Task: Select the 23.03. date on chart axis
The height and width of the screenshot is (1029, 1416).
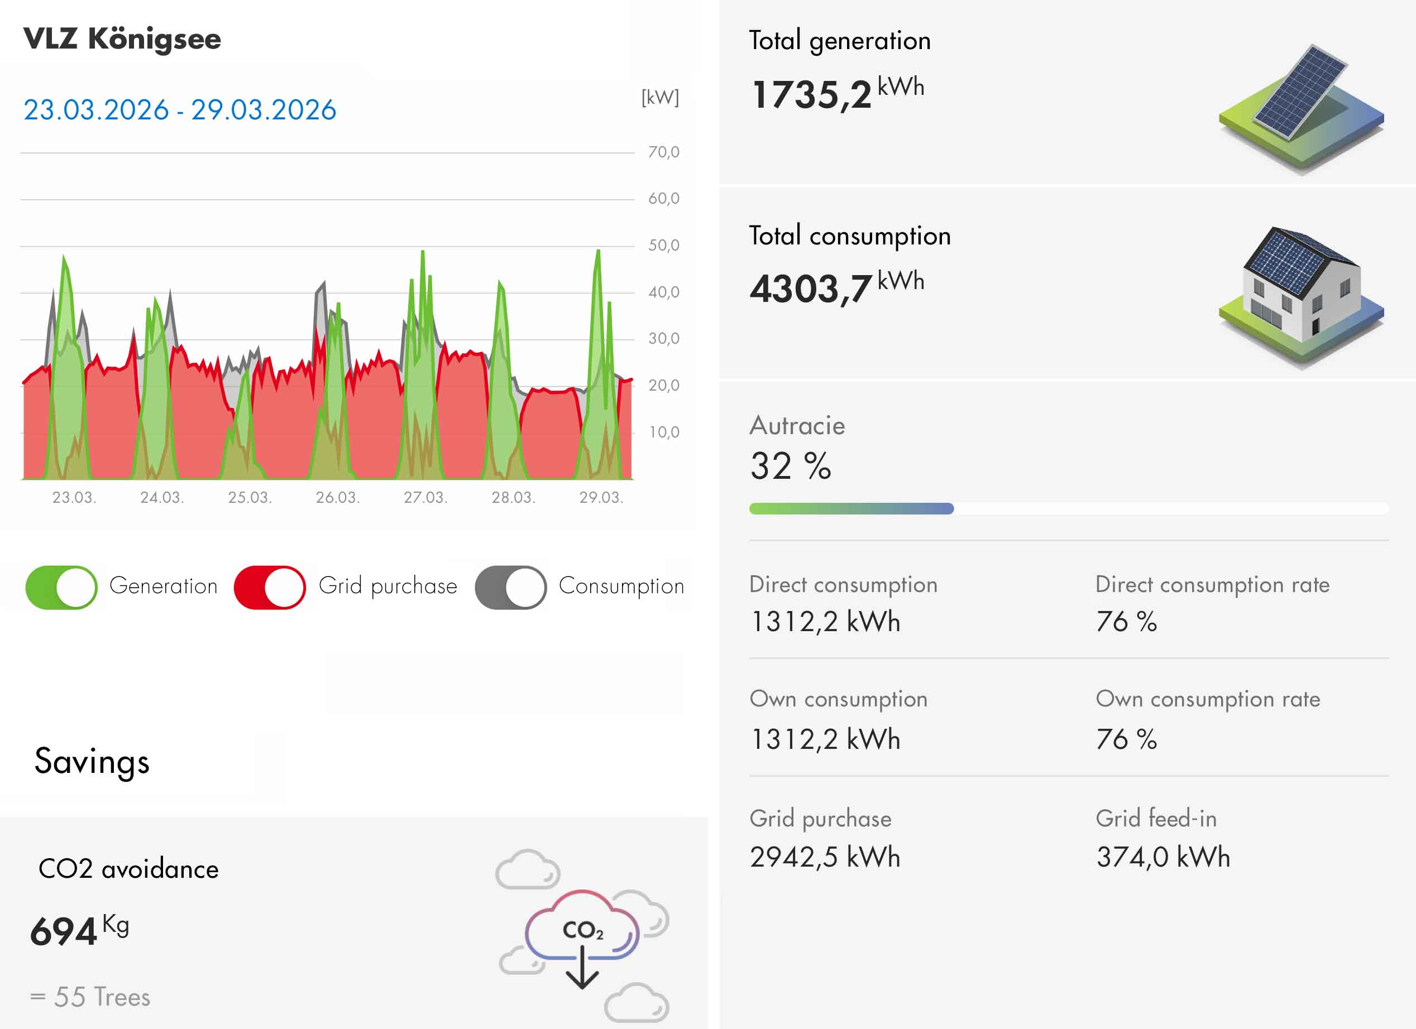Action: [74, 497]
